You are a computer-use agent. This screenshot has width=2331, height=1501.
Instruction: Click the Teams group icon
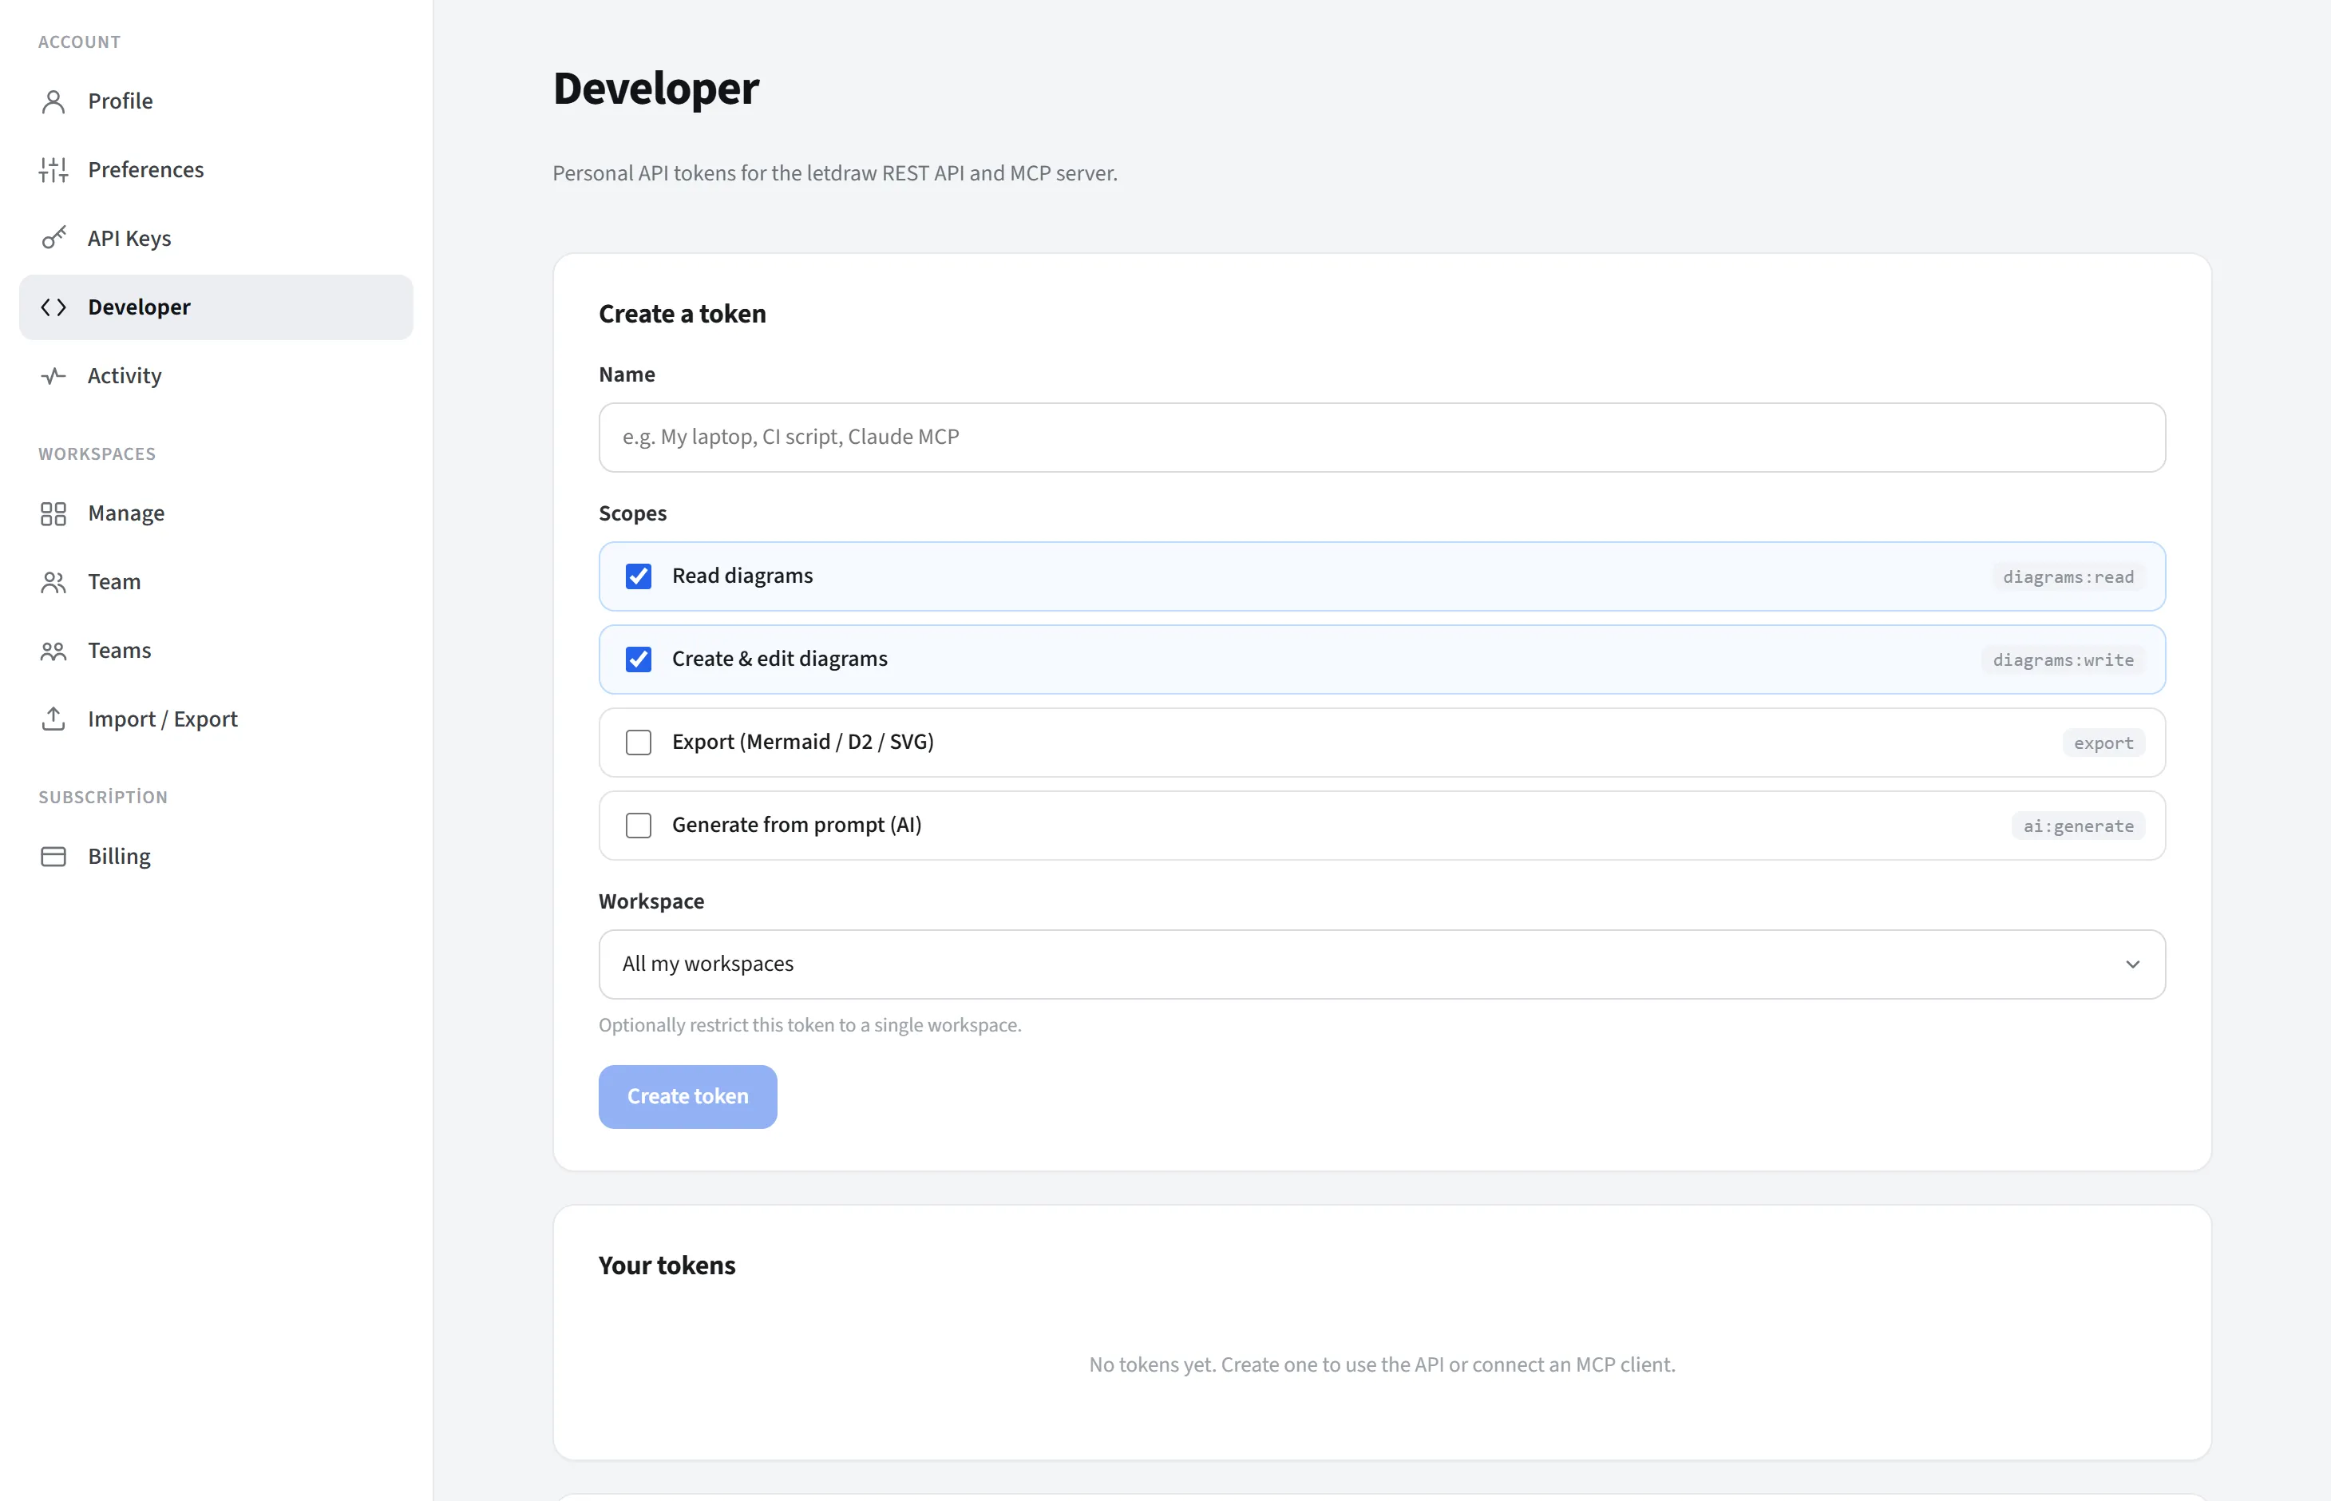pyautogui.click(x=53, y=650)
